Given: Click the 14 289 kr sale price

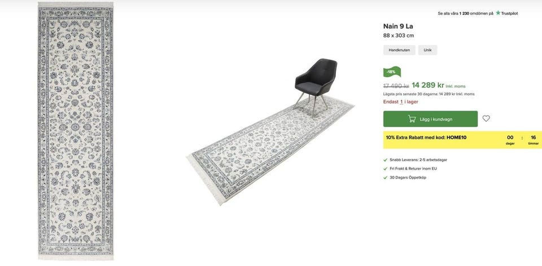Looking at the screenshot, I should [427, 85].
